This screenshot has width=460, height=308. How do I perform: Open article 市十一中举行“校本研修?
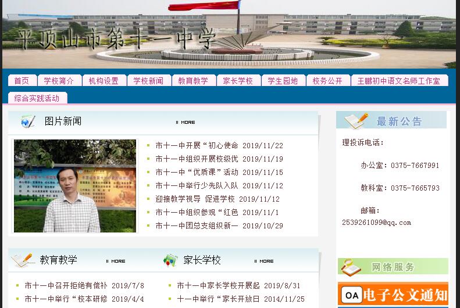pyautogui.click(x=66, y=299)
